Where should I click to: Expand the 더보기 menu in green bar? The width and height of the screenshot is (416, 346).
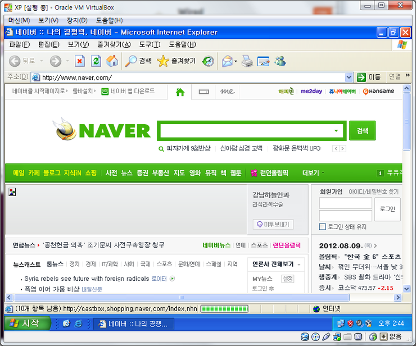(x=313, y=173)
